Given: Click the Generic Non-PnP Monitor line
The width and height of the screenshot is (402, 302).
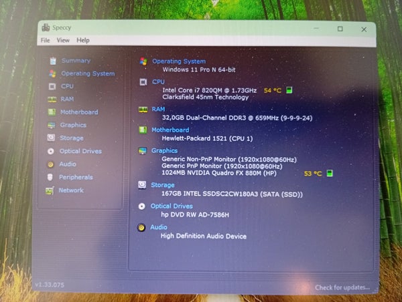Looking at the screenshot, I should click(x=229, y=159).
